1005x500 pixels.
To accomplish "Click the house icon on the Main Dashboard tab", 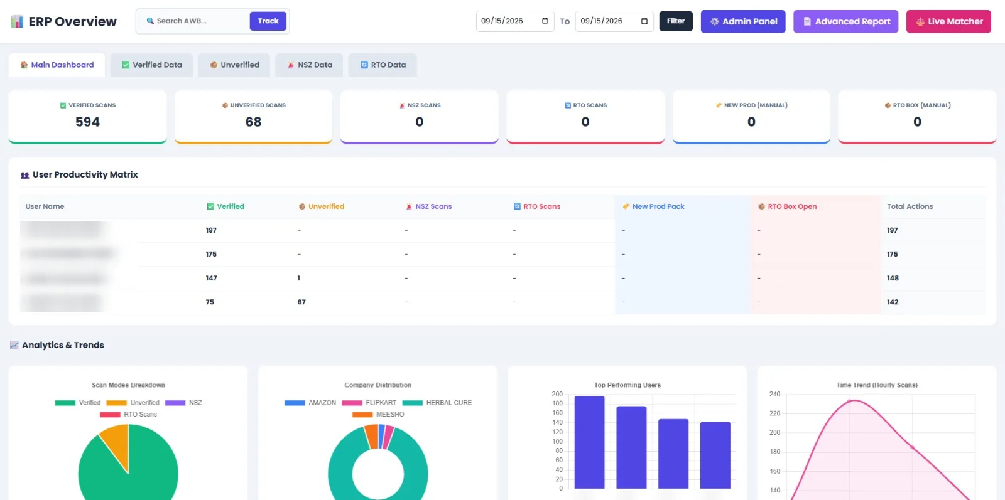I will 24,65.
